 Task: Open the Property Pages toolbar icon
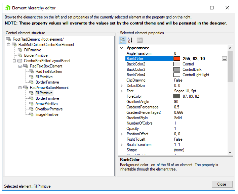(x=140, y=40)
